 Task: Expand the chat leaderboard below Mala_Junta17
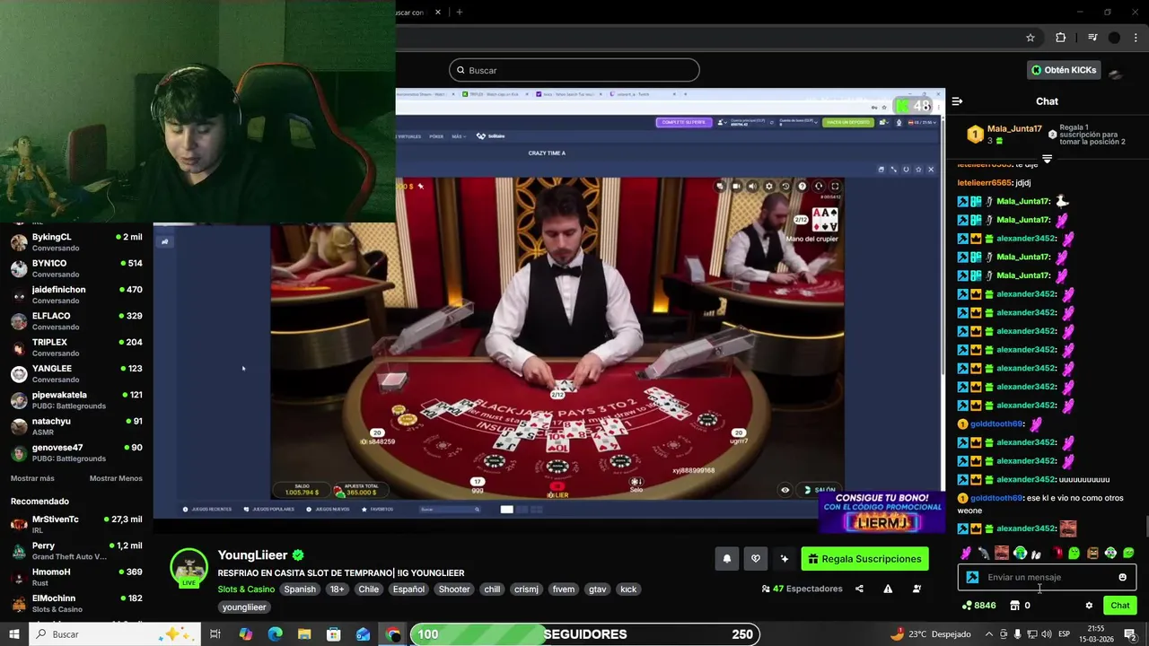coord(1047,159)
